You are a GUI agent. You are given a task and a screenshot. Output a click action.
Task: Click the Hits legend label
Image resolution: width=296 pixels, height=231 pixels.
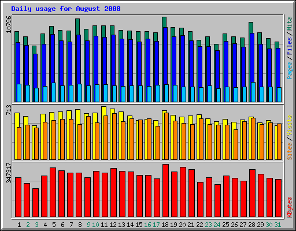tap(290, 24)
